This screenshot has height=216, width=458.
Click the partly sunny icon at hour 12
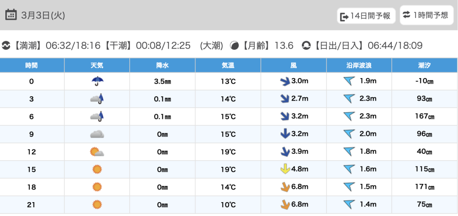[x=97, y=152]
